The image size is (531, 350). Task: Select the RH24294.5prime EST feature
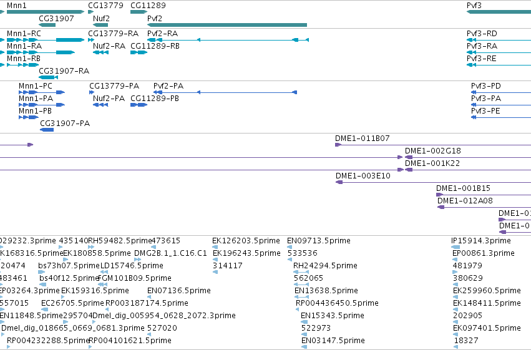coord(301,272)
